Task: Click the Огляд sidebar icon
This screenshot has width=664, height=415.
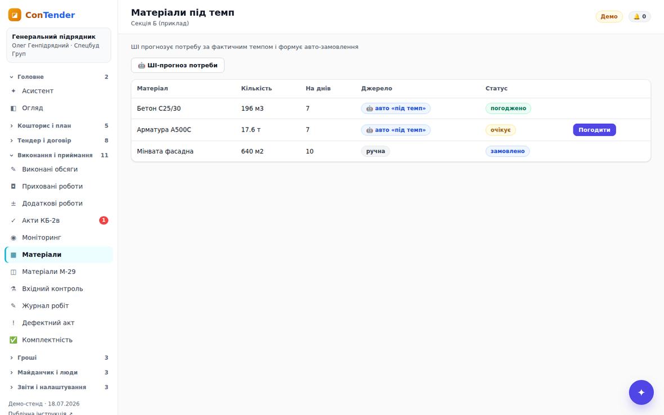Action: coord(13,109)
